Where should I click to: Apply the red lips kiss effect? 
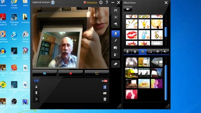tap(132, 35)
